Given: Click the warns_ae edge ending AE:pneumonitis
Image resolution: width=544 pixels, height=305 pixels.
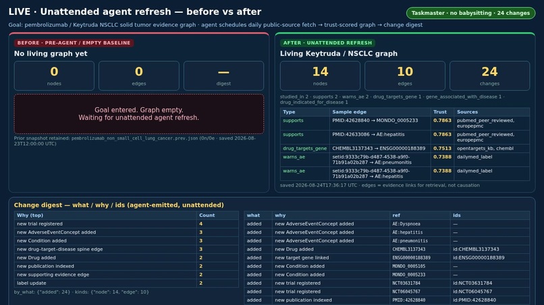Looking at the screenshot, I should (372, 160).
